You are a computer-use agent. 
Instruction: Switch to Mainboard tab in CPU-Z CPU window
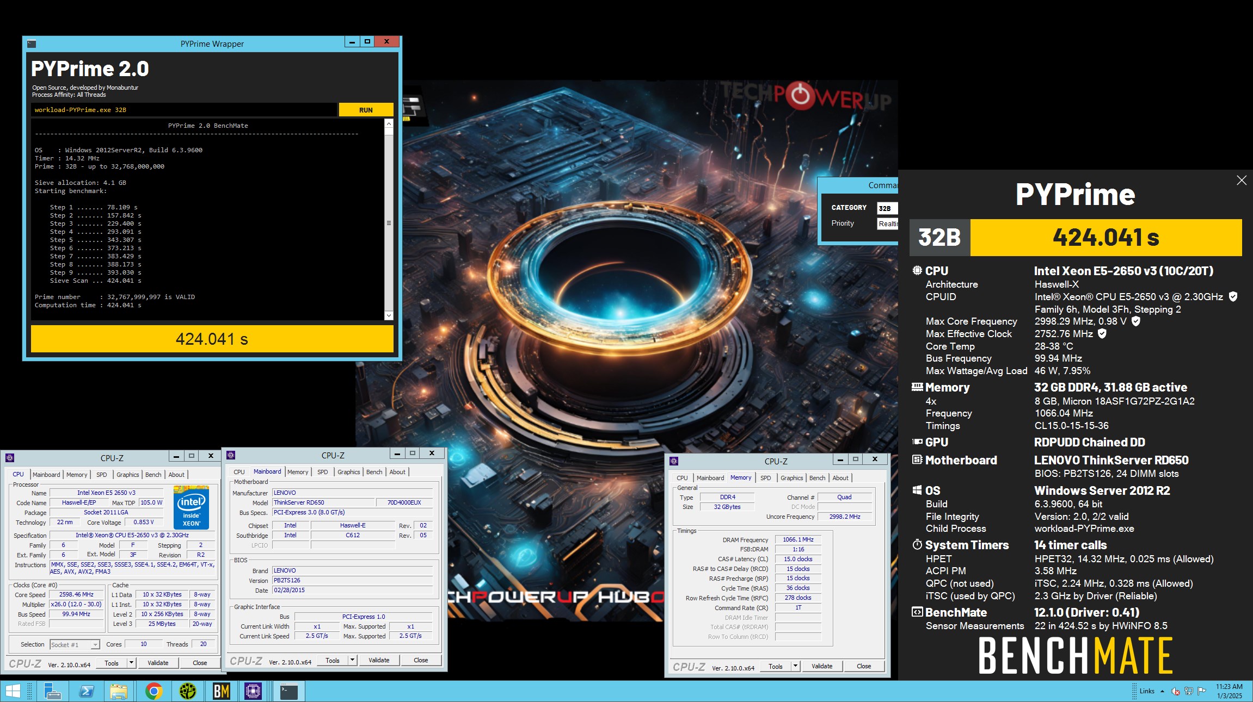46,474
